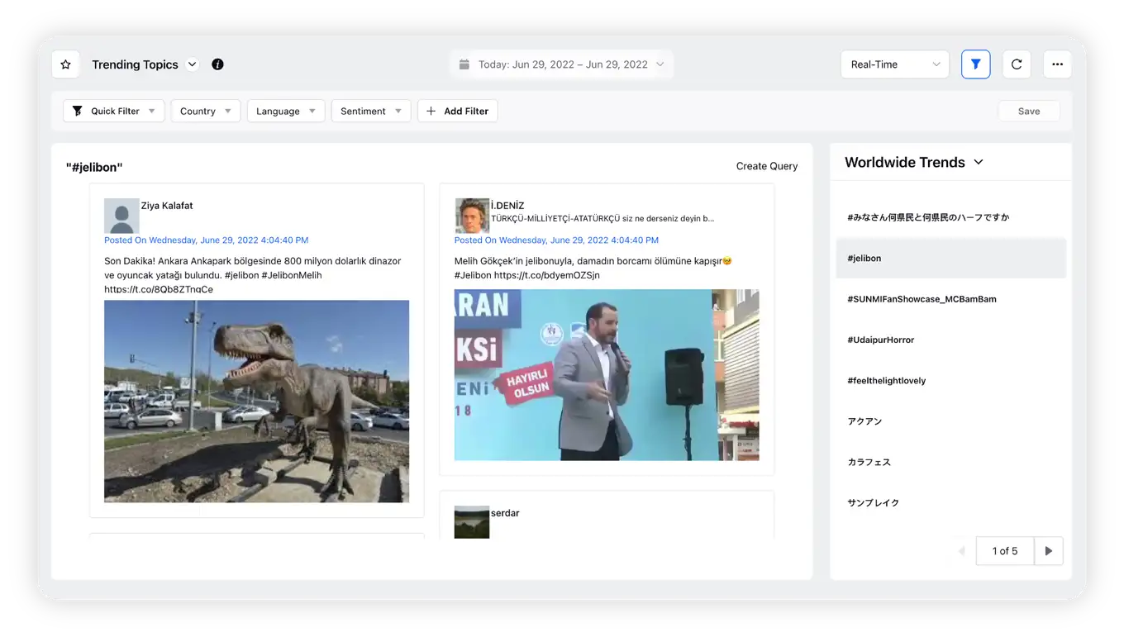Viewport: 1124px width, 637px height.
Task: Click the İ.DENİZ author name
Action: tap(507, 206)
